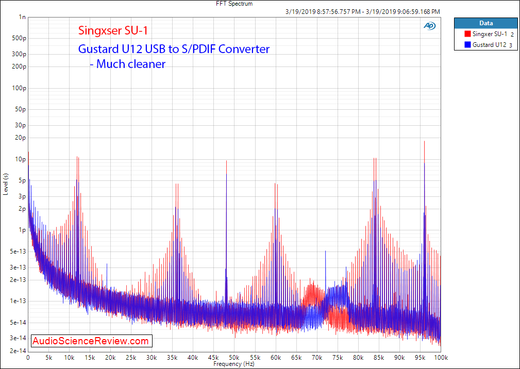Click the 25k frequency axis label
The width and height of the screenshot is (520, 369).
click(x=131, y=358)
